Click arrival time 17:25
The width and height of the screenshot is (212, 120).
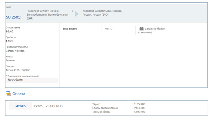(9, 41)
